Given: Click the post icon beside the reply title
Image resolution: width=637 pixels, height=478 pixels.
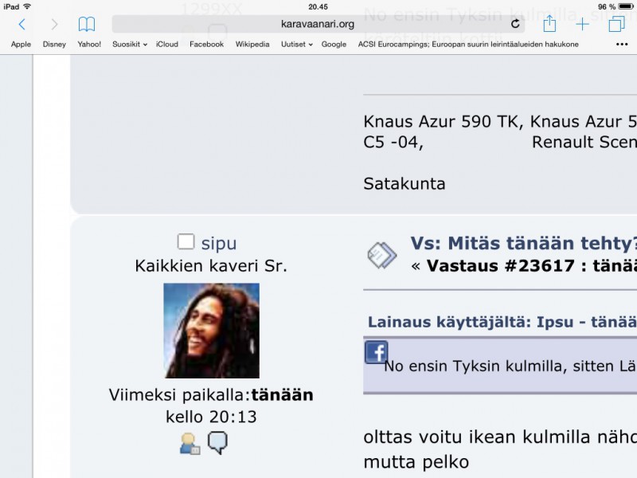Looking at the screenshot, I should pyautogui.click(x=381, y=254).
